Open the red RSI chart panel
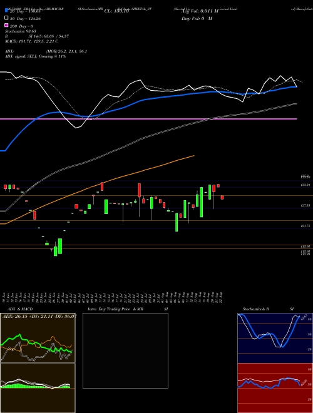The image size is (313, 413). 275,388
